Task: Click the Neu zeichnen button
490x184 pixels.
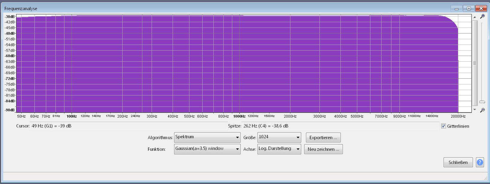Action: pos(323,149)
